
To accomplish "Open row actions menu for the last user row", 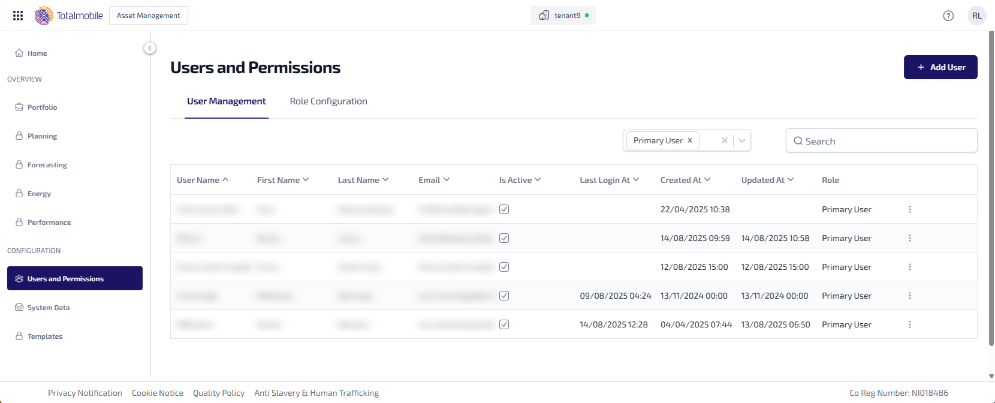I will pyautogui.click(x=910, y=324).
